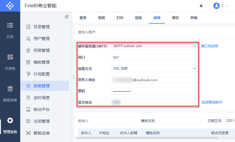The width and height of the screenshot is (235, 142).
Task: Switch to the 缓存 tab
Action: [175, 18]
